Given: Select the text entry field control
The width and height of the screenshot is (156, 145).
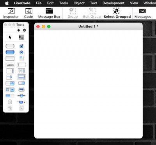Looking at the screenshot, I should (21, 65).
